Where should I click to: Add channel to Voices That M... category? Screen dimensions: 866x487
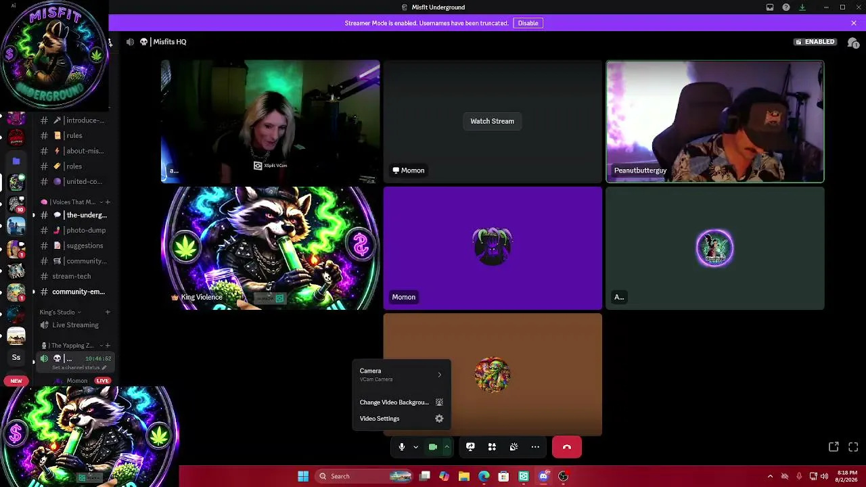(108, 202)
